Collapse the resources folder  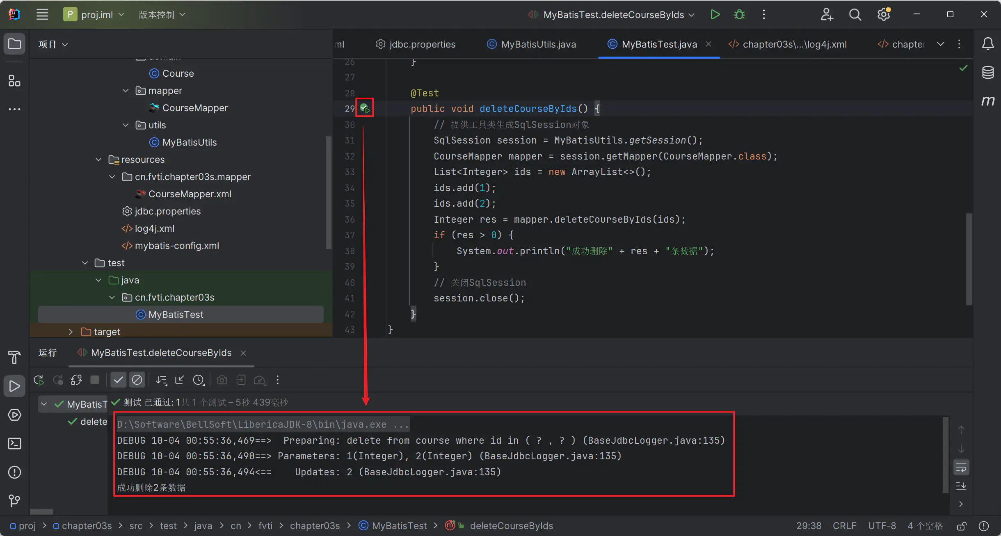point(98,160)
